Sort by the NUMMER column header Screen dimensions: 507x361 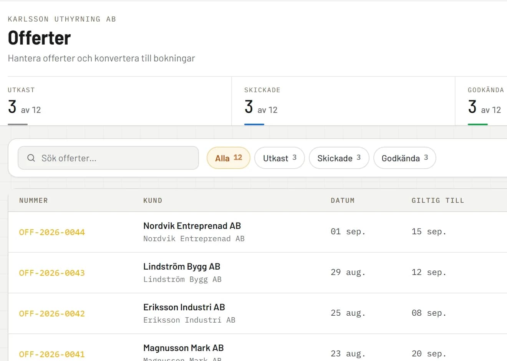coord(33,200)
